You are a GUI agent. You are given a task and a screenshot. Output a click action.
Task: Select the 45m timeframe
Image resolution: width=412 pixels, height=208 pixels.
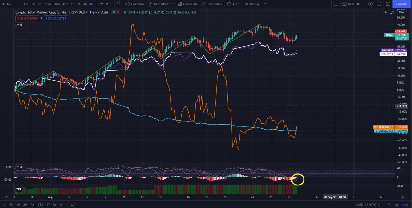pyautogui.click(x=65, y=4)
